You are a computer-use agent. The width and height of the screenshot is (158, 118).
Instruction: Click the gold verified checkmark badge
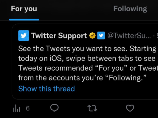tap(92, 35)
